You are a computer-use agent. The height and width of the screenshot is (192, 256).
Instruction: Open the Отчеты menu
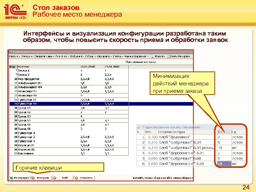coord(118,56)
